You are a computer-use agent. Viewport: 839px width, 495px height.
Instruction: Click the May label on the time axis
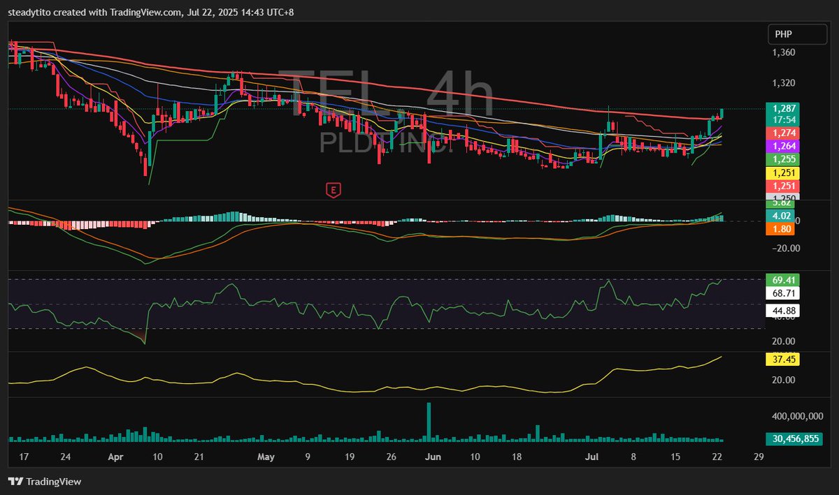coord(266,458)
